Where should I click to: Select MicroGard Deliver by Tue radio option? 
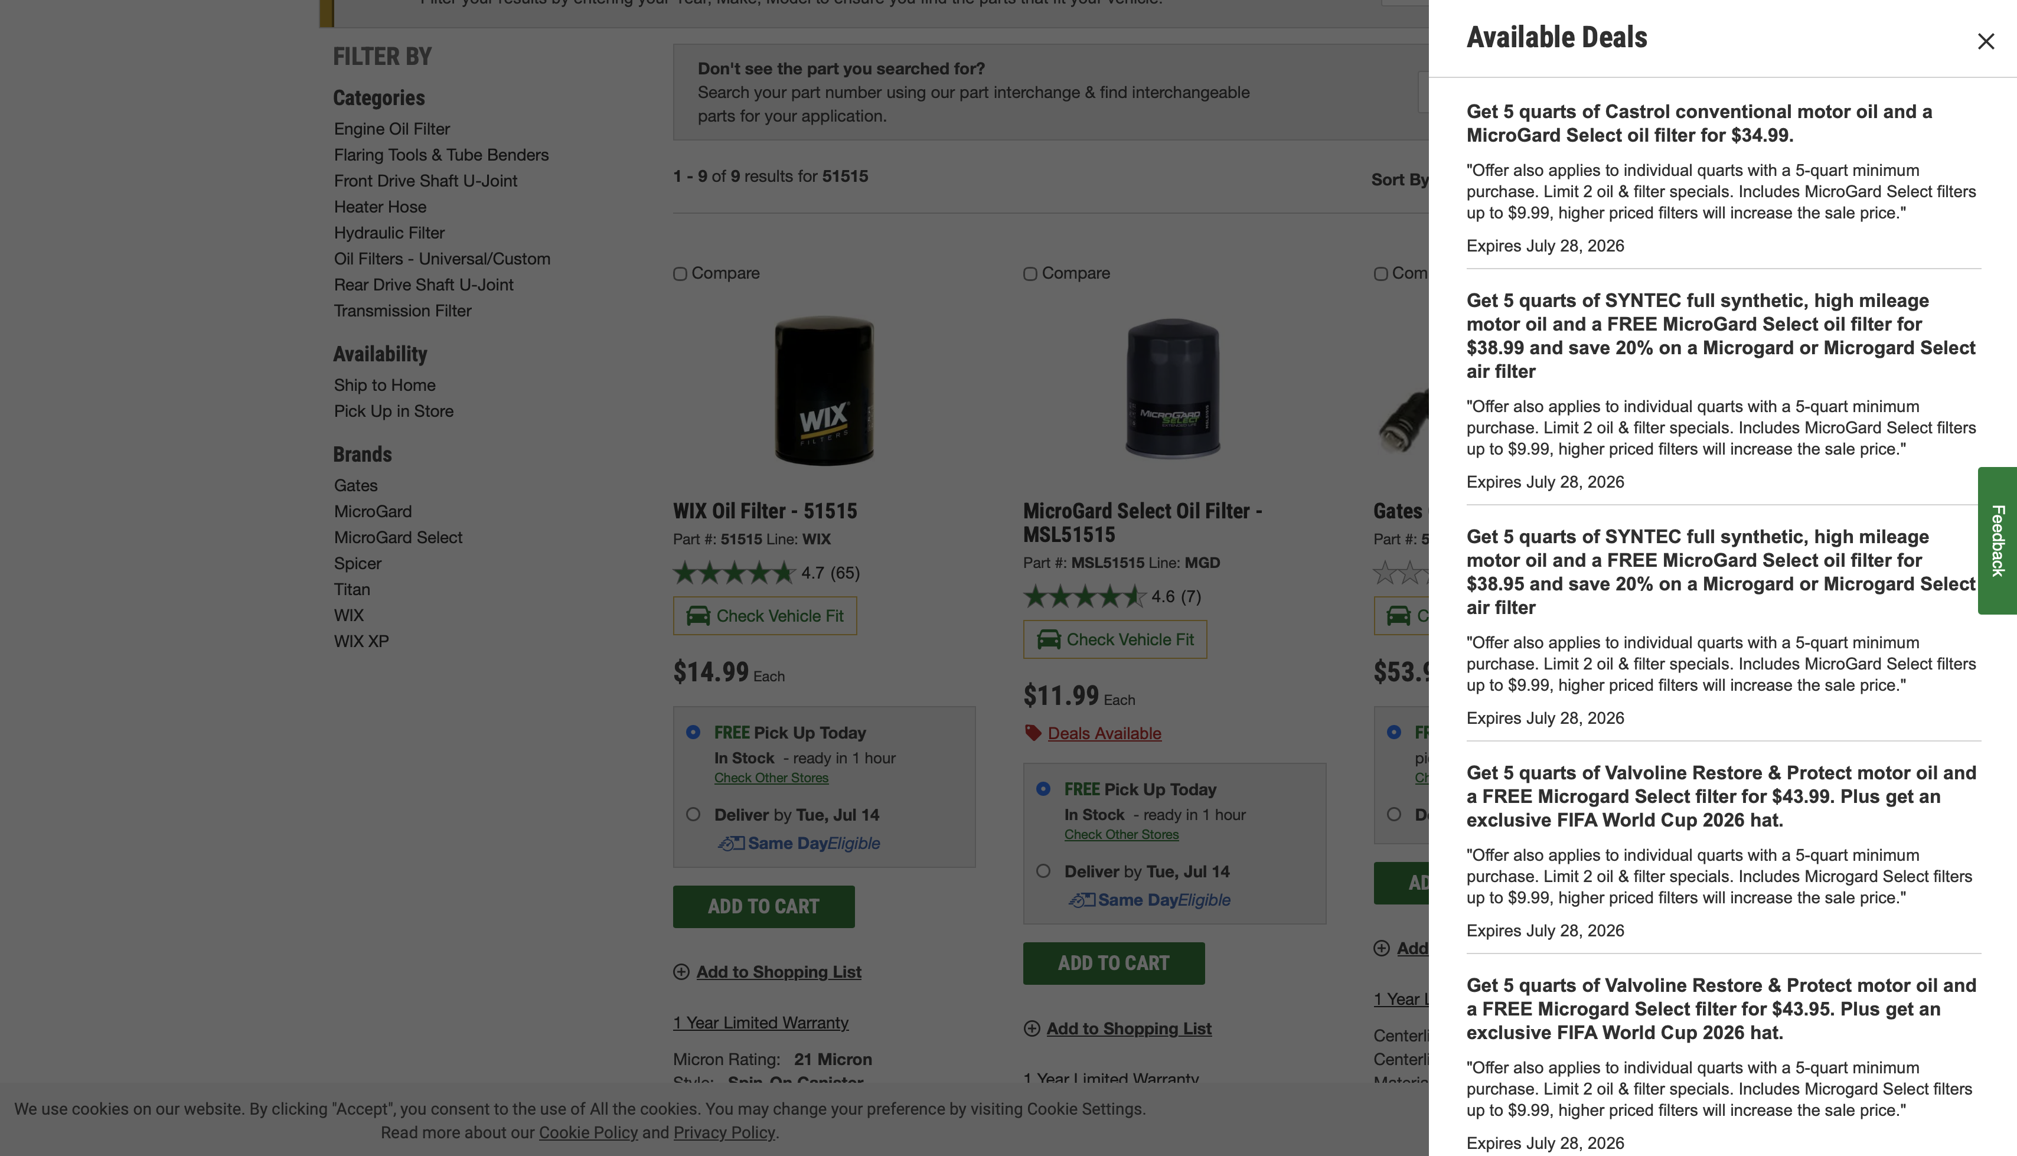[x=1043, y=871]
